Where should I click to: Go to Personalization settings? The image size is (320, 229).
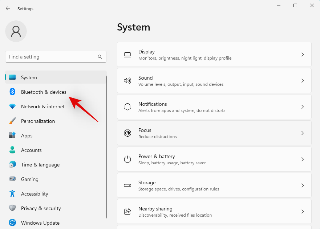[56, 121]
